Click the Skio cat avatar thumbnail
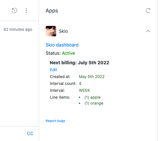 [x=51, y=31]
